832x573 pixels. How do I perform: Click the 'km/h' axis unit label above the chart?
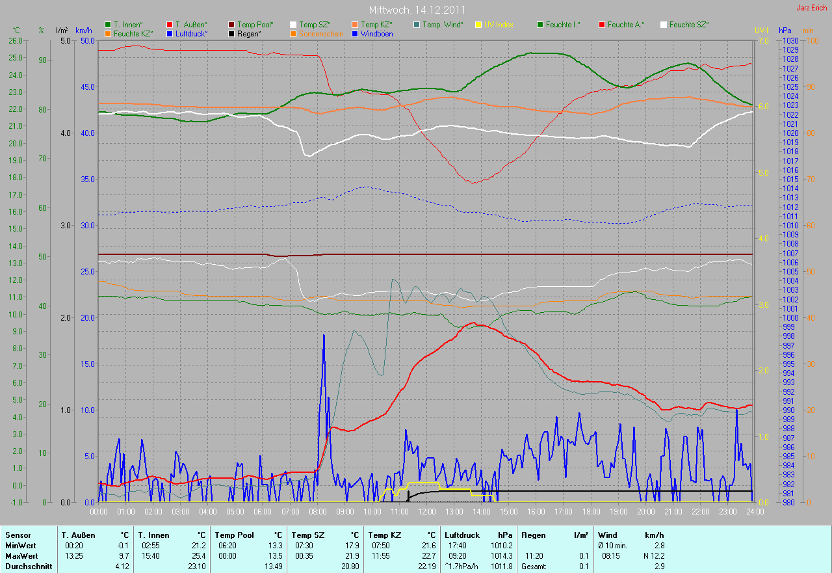pyautogui.click(x=84, y=31)
